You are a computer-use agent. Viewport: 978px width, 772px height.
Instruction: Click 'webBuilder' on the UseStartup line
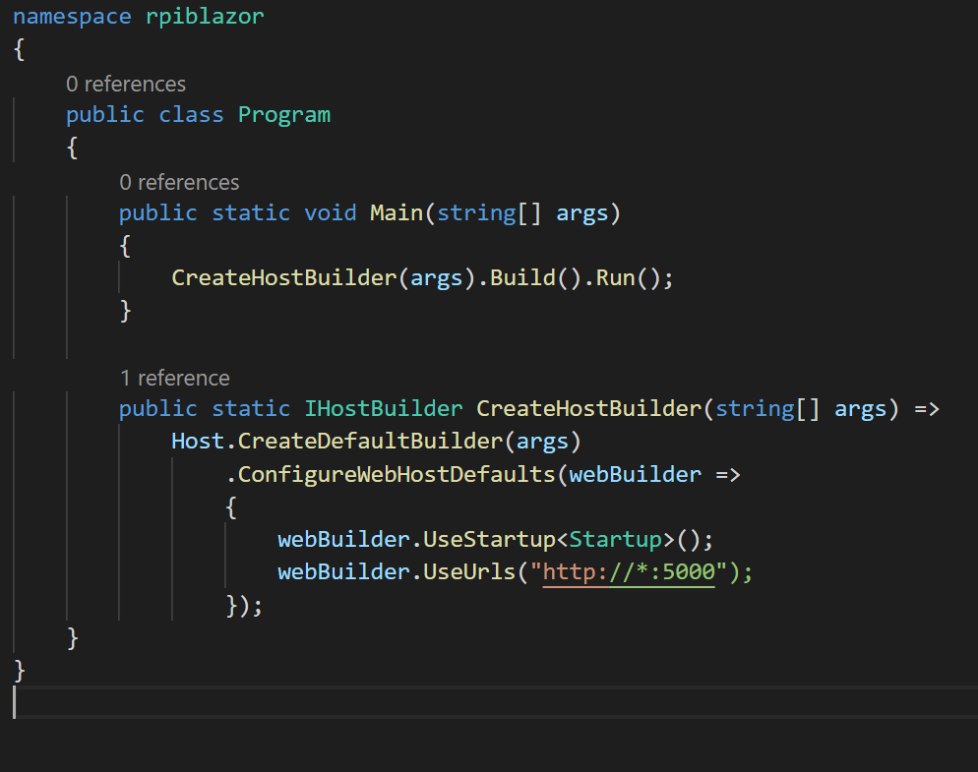(x=343, y=539)
